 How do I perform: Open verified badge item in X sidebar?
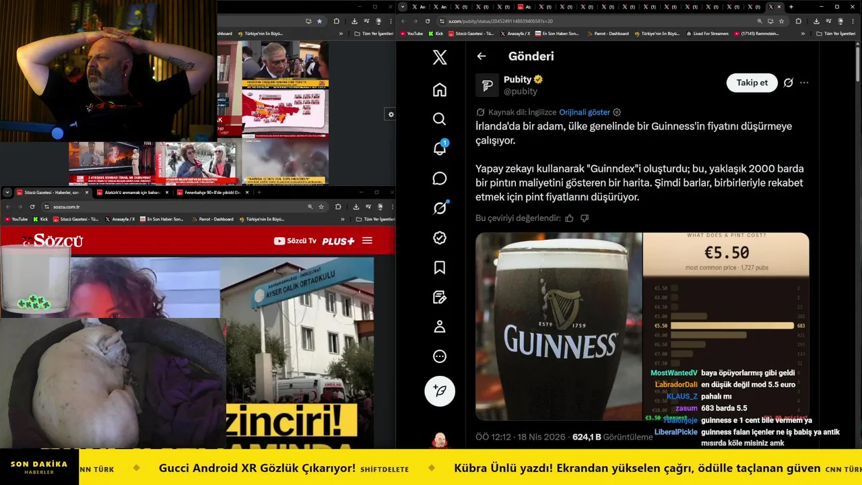(440, 238)
